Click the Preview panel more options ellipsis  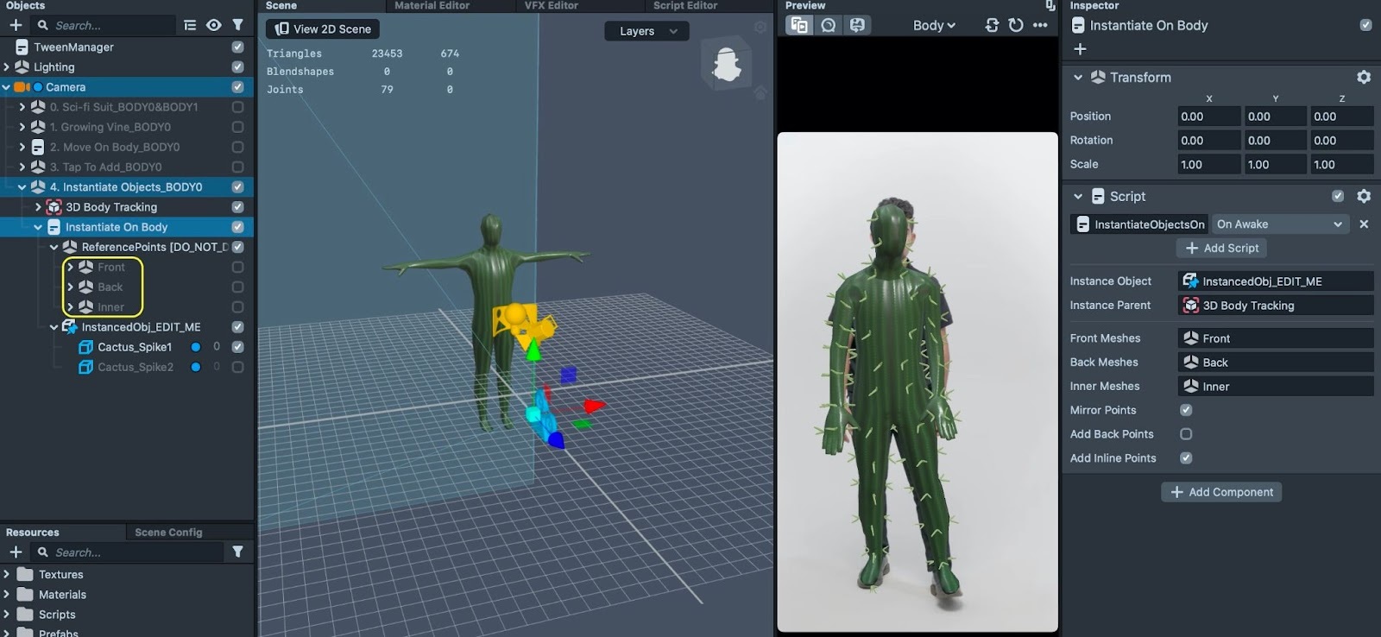[x=1040, y=25]
